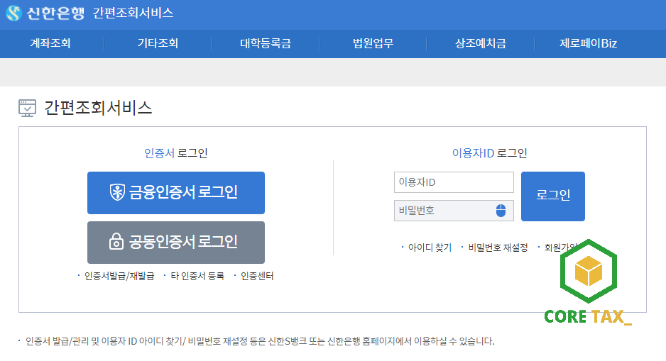This screenshot has height=361, width=666.
Task: Click the 인증서 로그인 section heading
Action: point(176,153)
